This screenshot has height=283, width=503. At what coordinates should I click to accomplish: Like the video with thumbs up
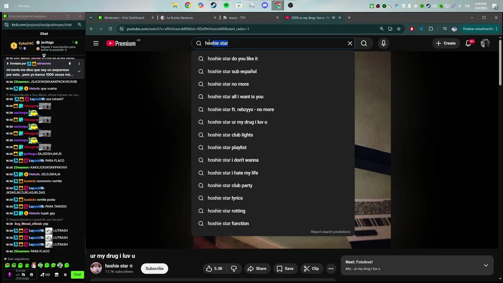[x=215, y=268]
